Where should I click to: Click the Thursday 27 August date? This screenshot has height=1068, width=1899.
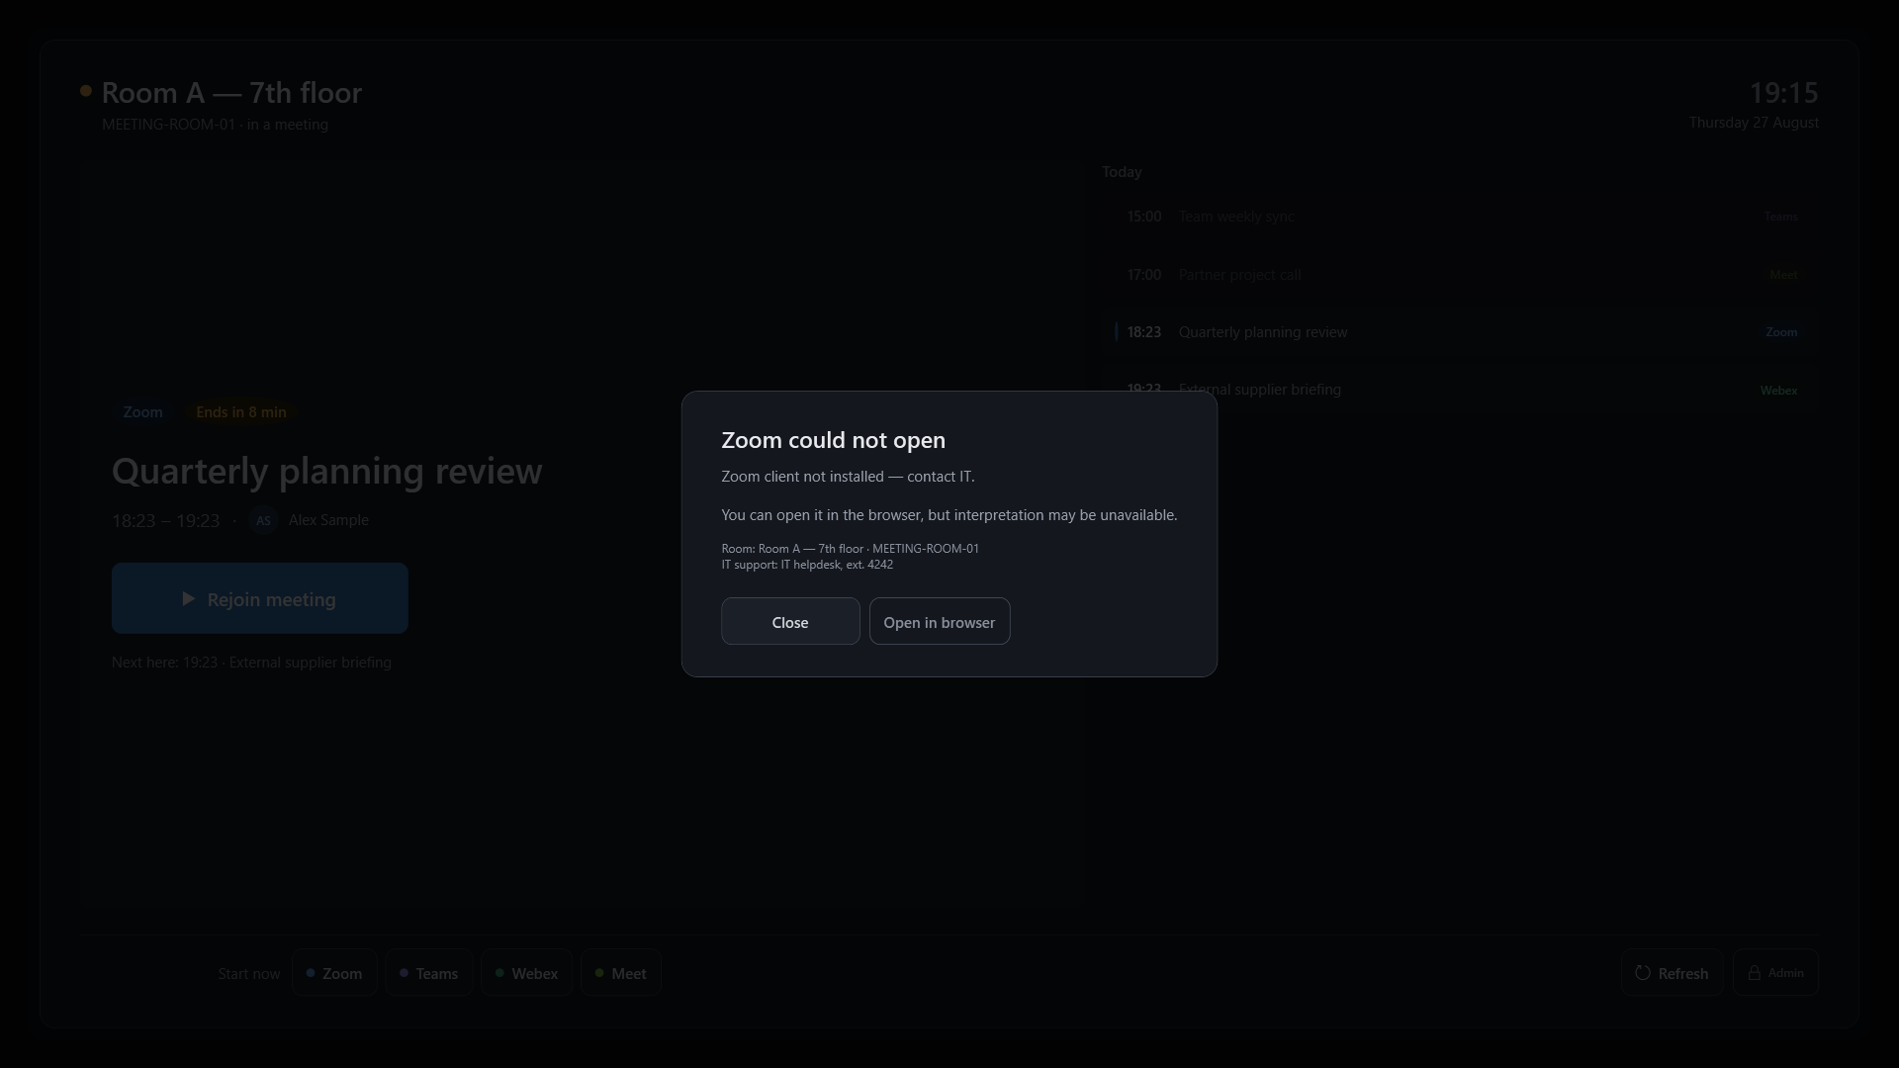(1754, 123)
